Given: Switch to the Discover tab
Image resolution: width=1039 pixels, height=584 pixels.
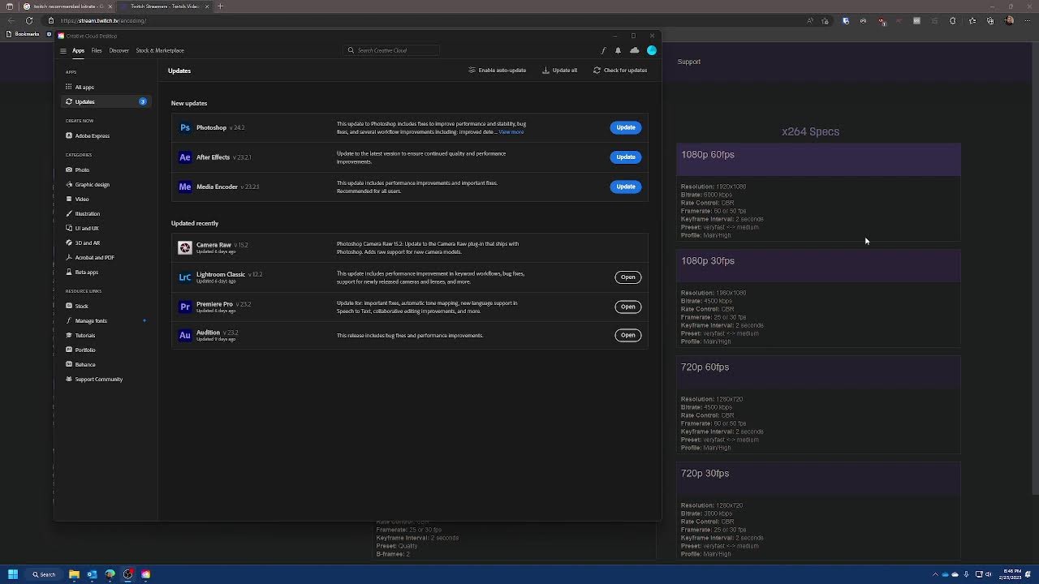Looking at the screenshot, I should click(x=119, y=51).
